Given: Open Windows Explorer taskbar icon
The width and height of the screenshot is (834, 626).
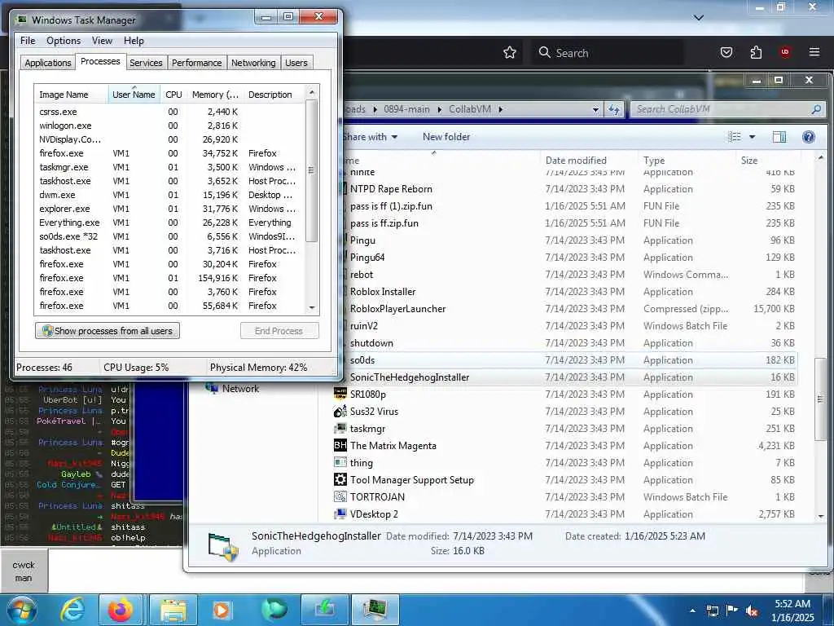Looking at the screenshot, I should [x=173, y=610].
